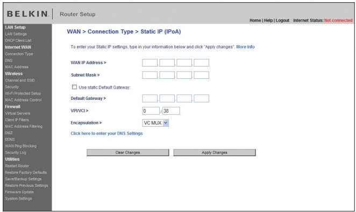The width and height of the screenshot is (356, 212).
Task: Click the second WAN IP Address octet field
Action: coord(167,63)
